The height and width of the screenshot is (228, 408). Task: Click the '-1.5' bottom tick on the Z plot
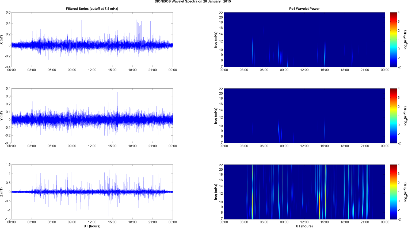coord(8,219)
